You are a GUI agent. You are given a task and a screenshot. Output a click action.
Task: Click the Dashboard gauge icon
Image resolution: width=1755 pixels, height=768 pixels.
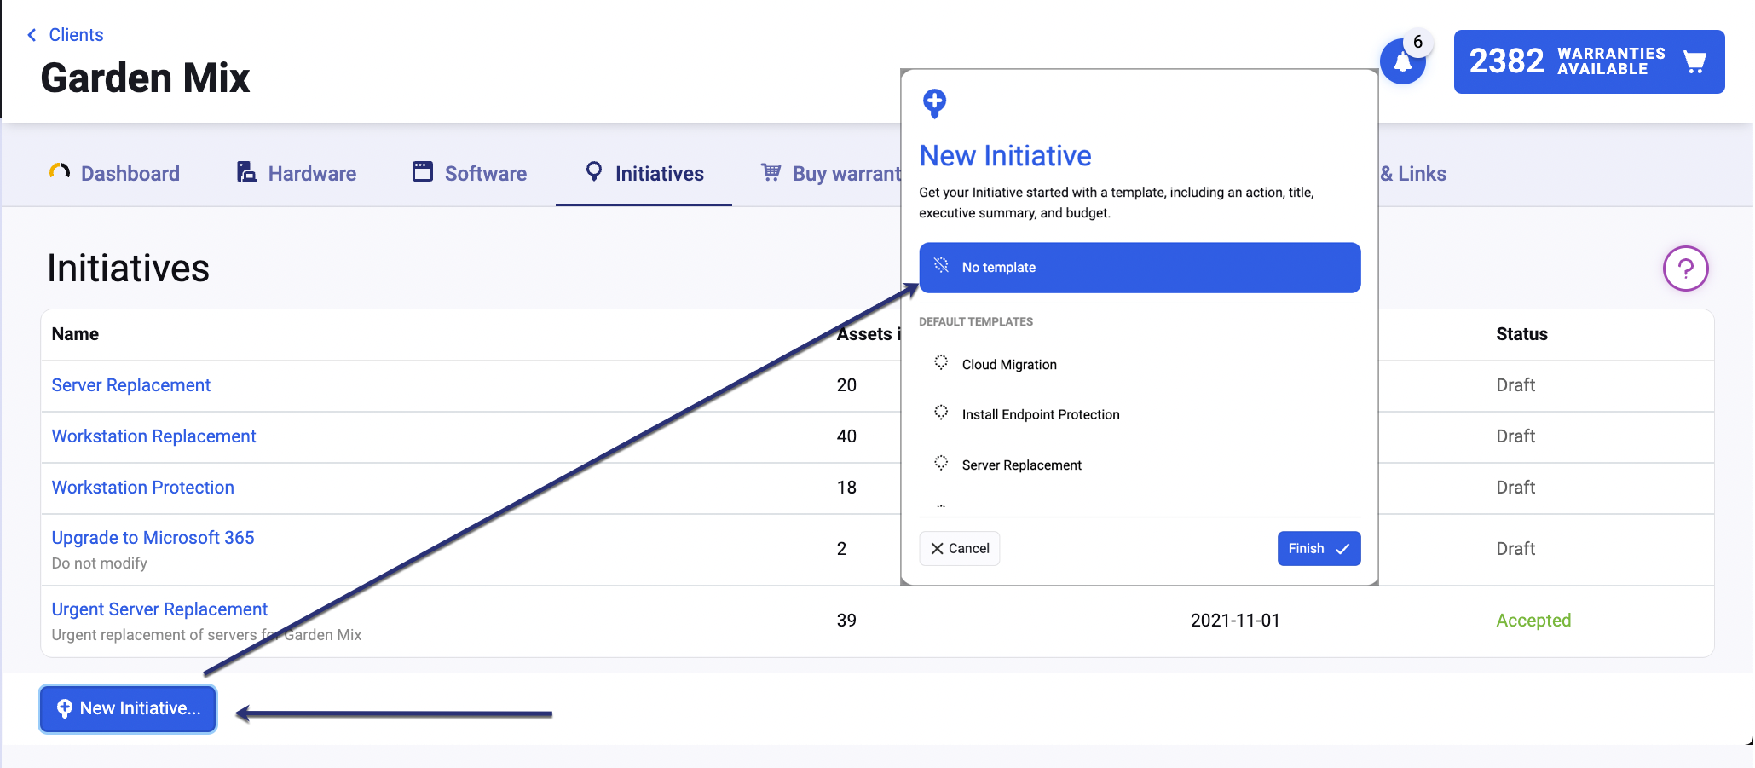60,172
